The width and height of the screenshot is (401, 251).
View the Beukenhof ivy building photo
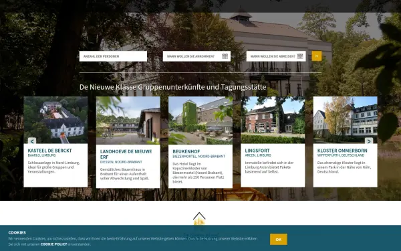click(x=200, y=120)
